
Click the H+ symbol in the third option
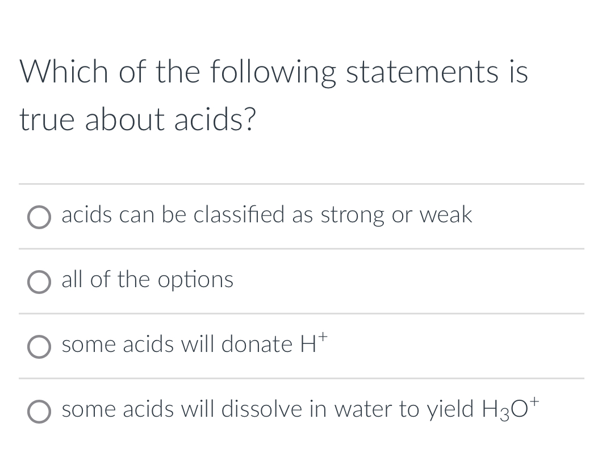click(313, 343)
